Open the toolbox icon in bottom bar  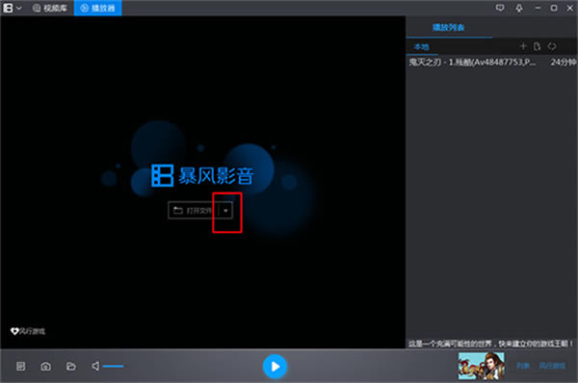(x=20, y=366)
